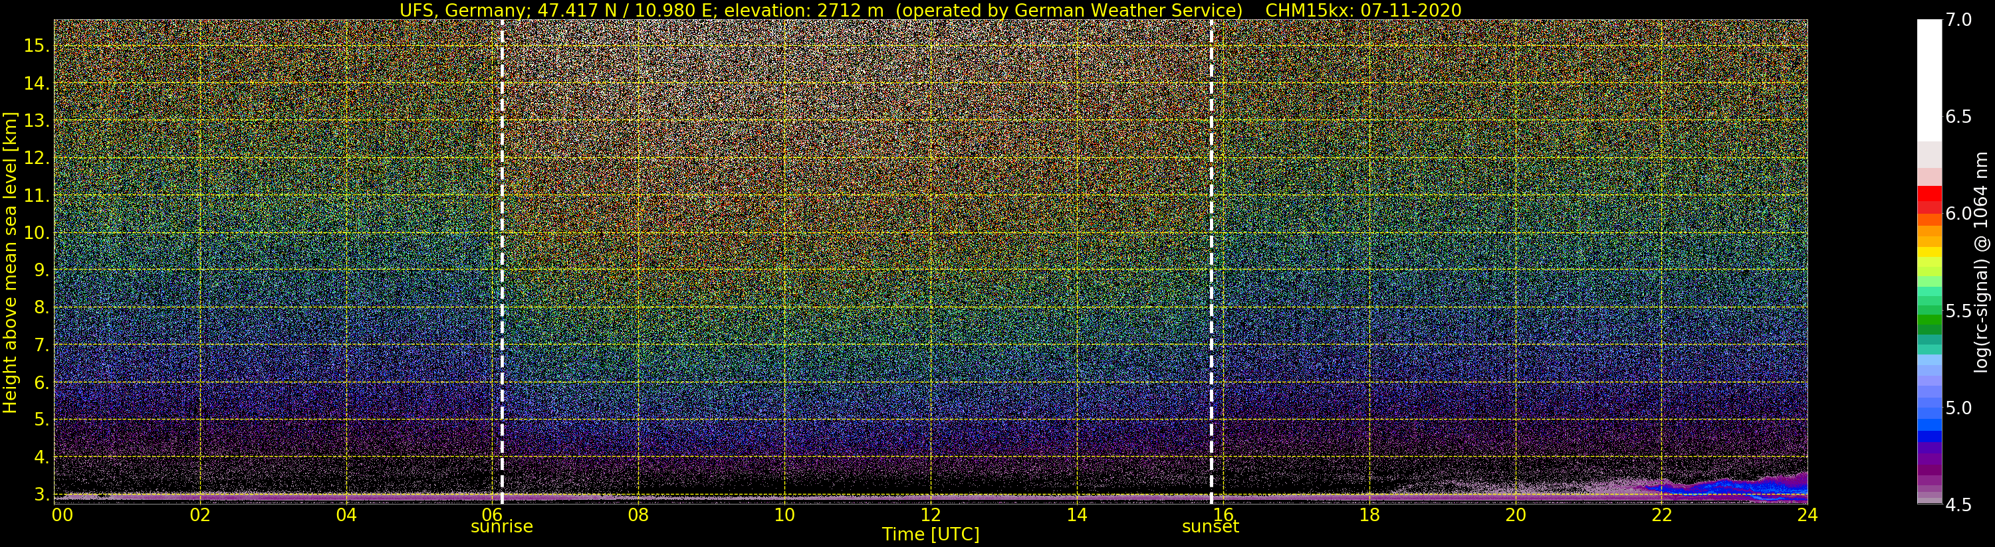The width and height of the screenshot is (1995, 547).
Task: Click the green band of the colorbar
Action: 1929,319
